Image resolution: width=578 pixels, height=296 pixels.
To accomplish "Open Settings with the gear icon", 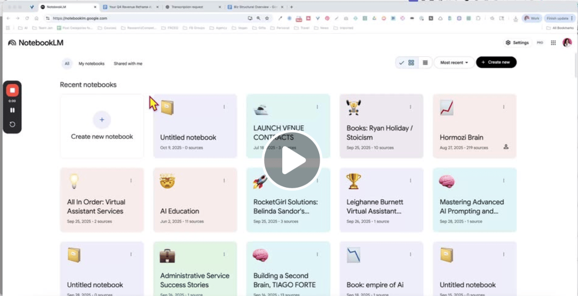I will click(x=517, y=43).
